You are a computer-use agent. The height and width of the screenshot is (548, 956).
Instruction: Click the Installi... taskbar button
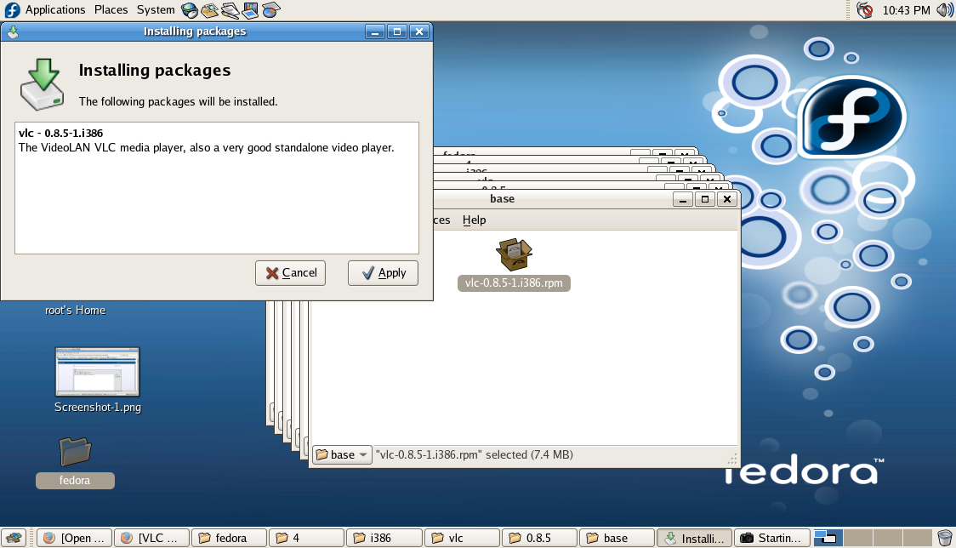coord(694,538)
